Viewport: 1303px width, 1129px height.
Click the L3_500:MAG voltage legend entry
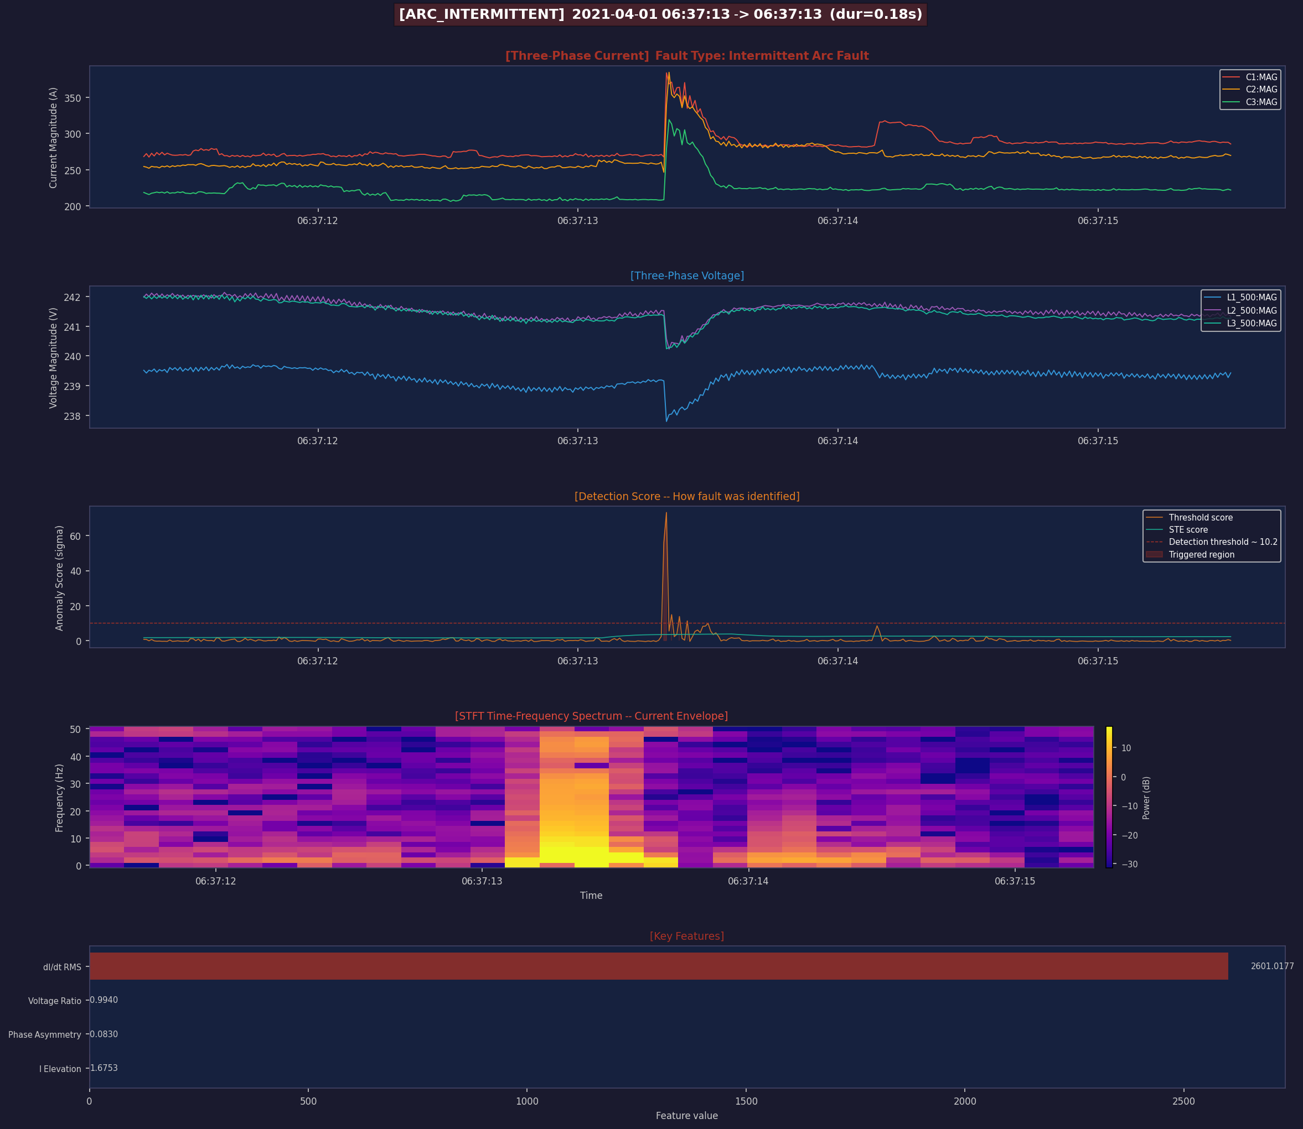click(x=1252, y=323)
